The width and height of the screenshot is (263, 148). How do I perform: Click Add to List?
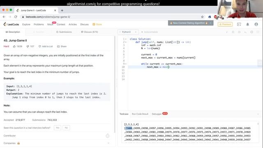[46, 46]
